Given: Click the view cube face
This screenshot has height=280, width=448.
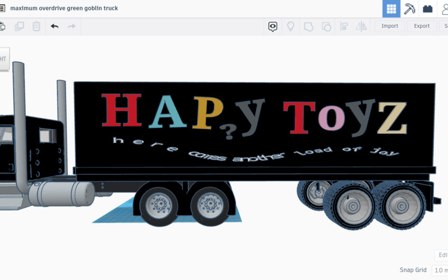Looking at the screenshot, I should pos(4,59).
